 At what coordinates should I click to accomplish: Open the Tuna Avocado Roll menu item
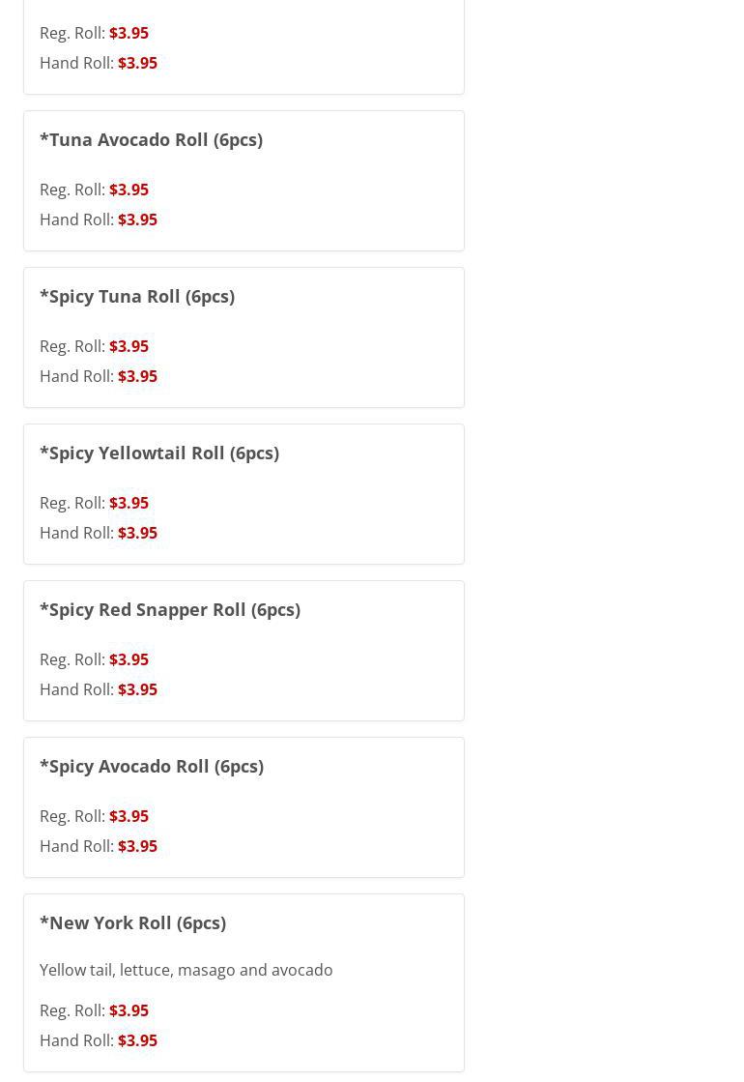(x=151, y=139)
